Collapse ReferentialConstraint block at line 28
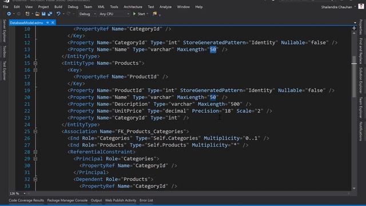The height and width of the screenshot is (206, 366). pyautogui.click(x=35, y=152)
